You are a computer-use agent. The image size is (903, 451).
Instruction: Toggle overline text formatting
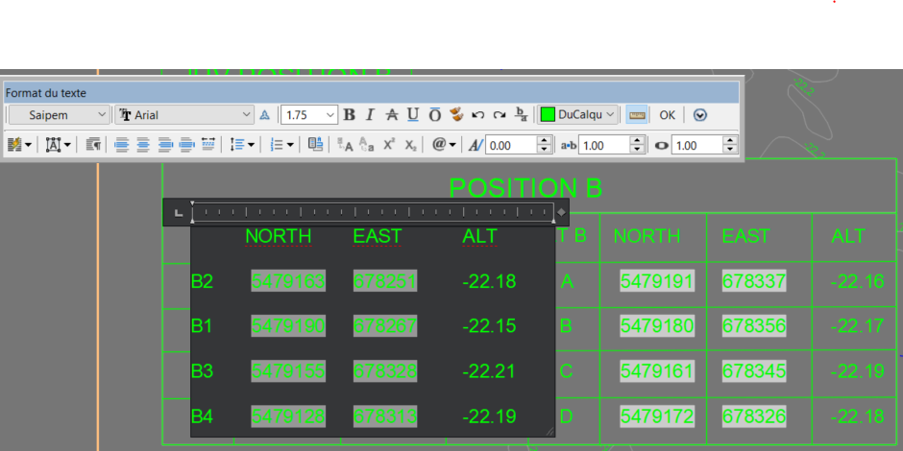(x=435, y=115)
